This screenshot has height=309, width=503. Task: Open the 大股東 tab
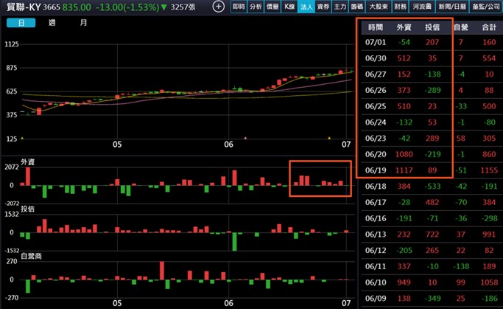(379, 7)
